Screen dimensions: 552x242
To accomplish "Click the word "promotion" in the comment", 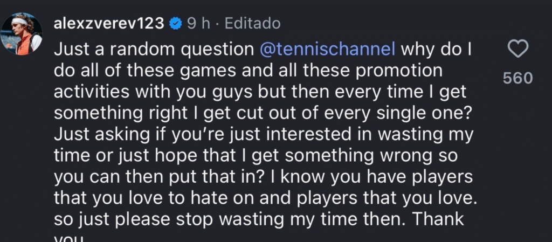I will [x=402, y=71].
